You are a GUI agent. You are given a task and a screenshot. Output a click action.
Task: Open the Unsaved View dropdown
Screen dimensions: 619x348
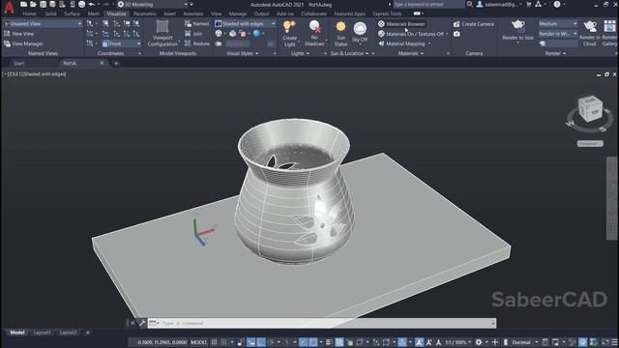[43, 23]
